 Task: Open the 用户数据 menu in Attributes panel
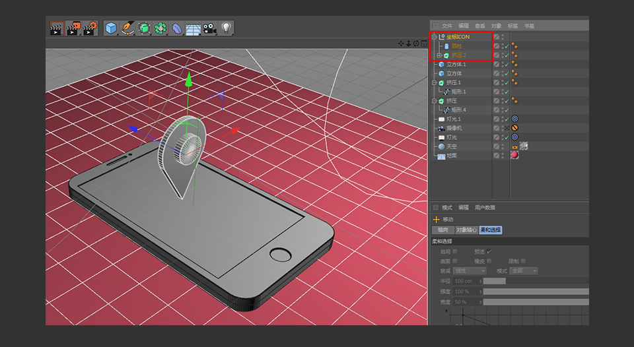click(x=485, y=207)
